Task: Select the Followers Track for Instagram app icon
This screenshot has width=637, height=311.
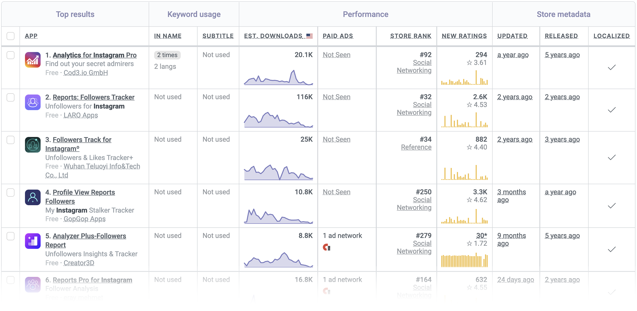Action: pyautogui.click(x=33, y=145)
